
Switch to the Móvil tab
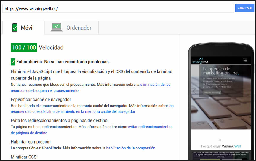[23, 28]
